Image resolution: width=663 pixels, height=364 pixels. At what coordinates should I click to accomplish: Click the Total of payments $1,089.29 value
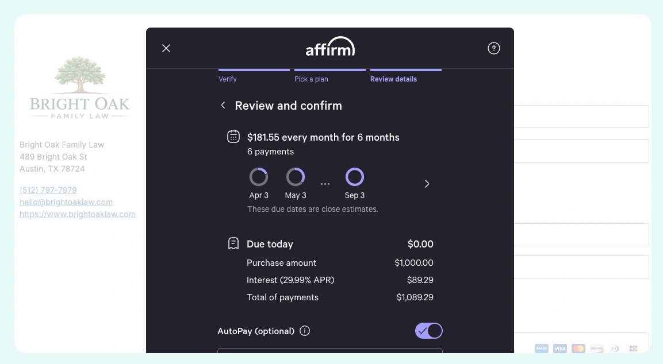pos(415,297)
